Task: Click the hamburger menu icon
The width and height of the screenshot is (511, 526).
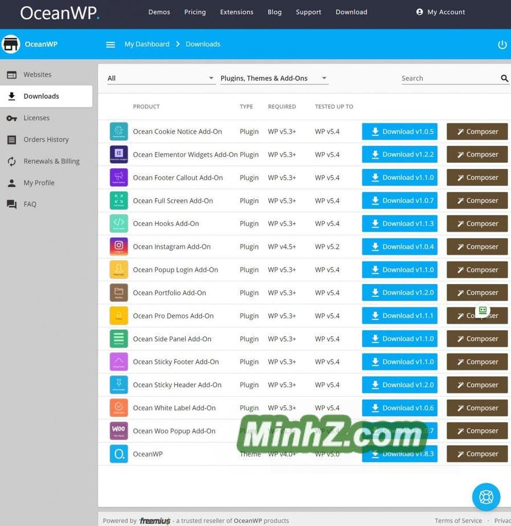Action: pyautogui.click(x=110, y=44)
